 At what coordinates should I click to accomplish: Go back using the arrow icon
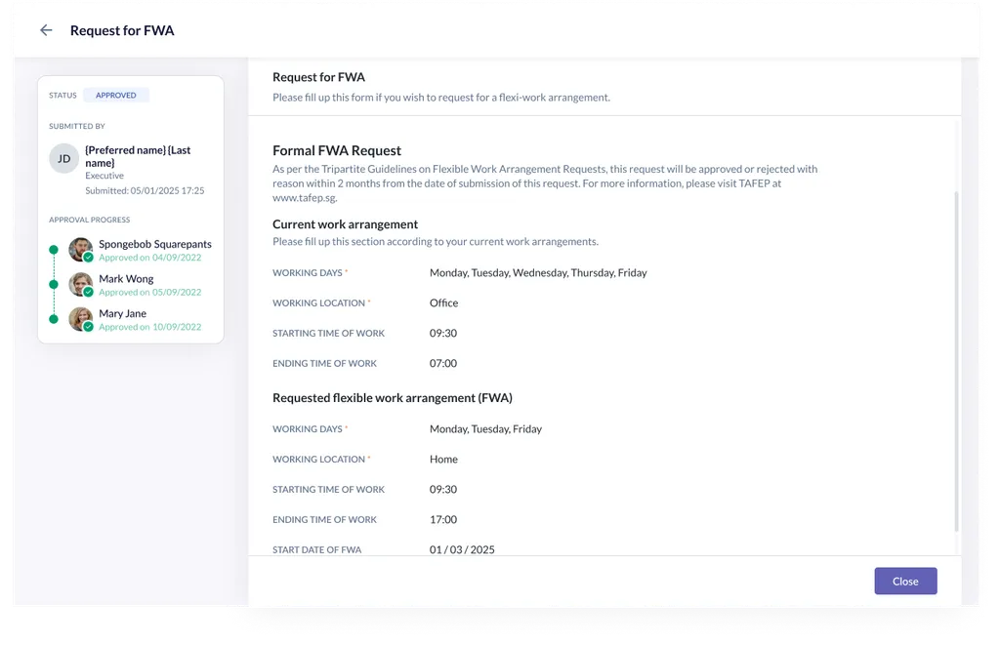[x=46, y=30]
